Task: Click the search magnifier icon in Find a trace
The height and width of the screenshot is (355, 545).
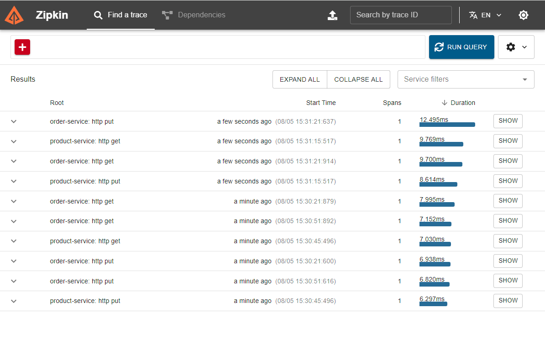Action: 98,15
